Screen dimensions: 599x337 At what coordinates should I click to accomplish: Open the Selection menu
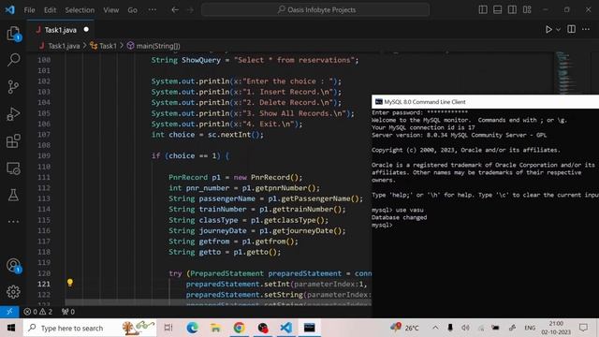pos(80,10)
